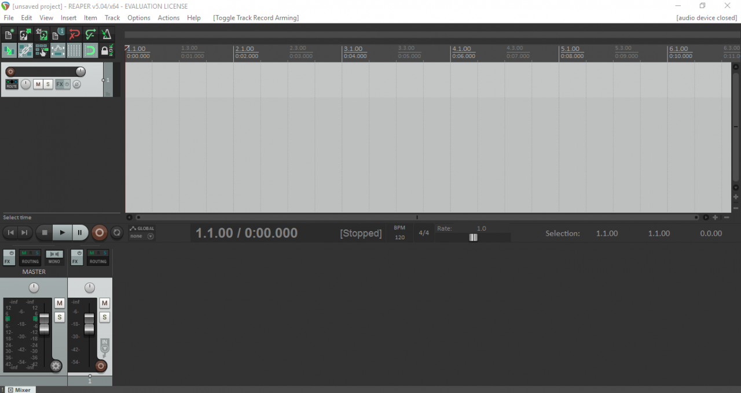741x393 pixels.
Task: Click track 1 phase invert icon
Action: (76, 84)
